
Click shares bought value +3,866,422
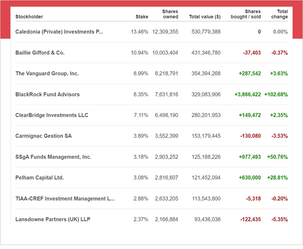248,95
